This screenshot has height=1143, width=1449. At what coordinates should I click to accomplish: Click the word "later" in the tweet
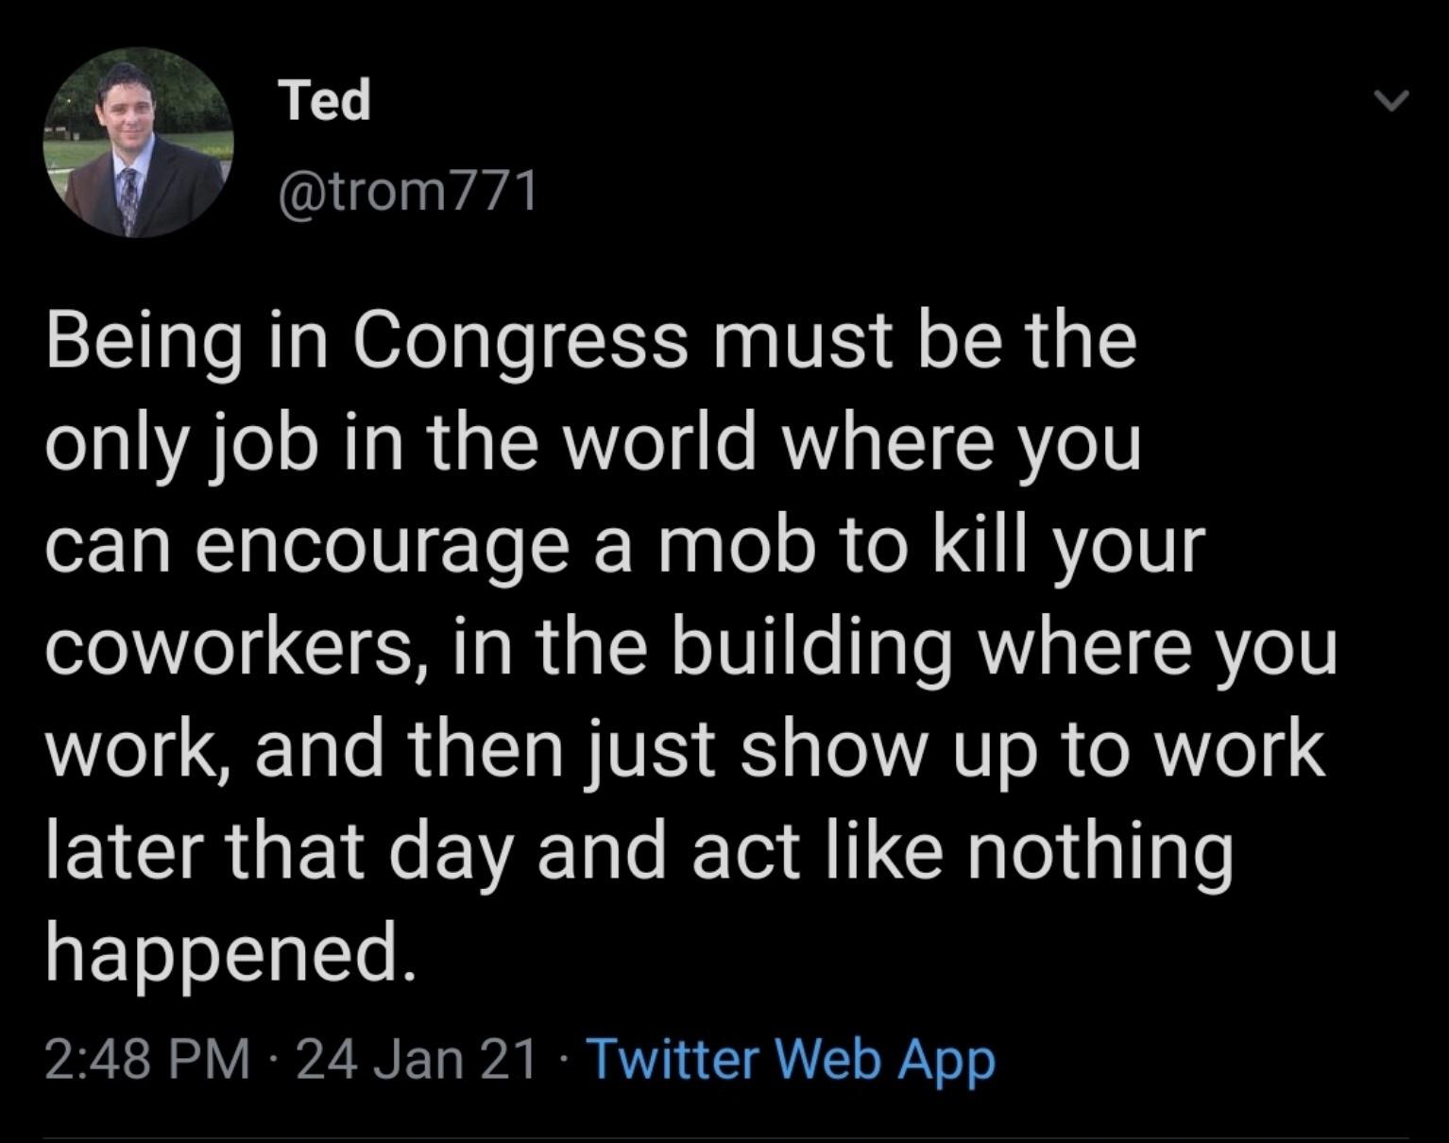[x=124, y=848]
